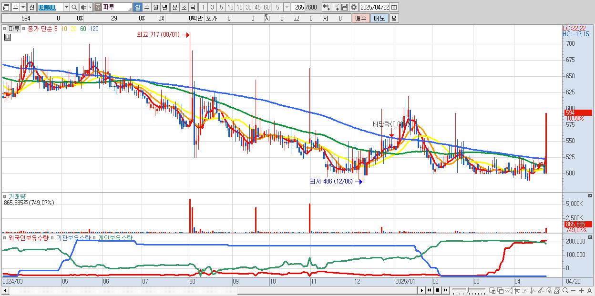The width and height of the screenshot is (595, 296).
Task: Choose the 10 interval button
Action: 230,7
